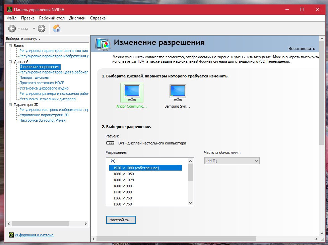Open Настройка Surround, PhysX
The height and width of the screenshot is (245, 328).
click(x=43, y=120)
